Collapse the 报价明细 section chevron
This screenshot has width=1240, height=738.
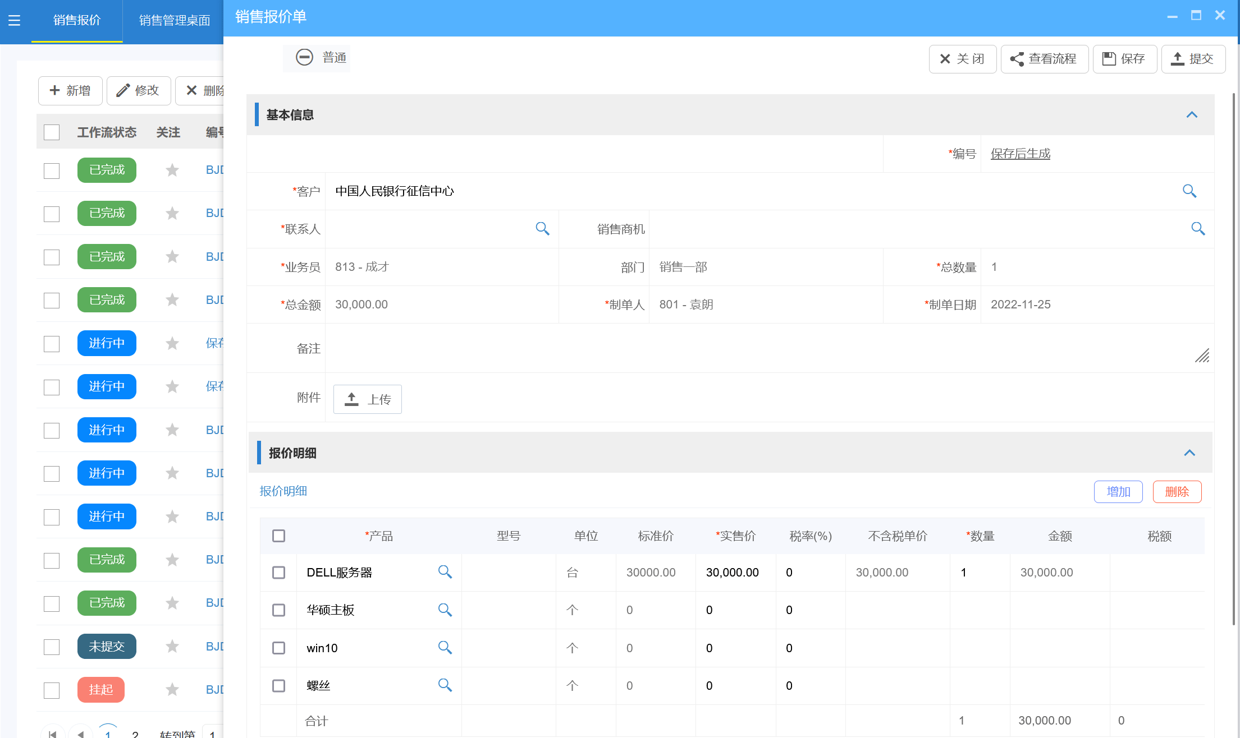click(1190, 453)
